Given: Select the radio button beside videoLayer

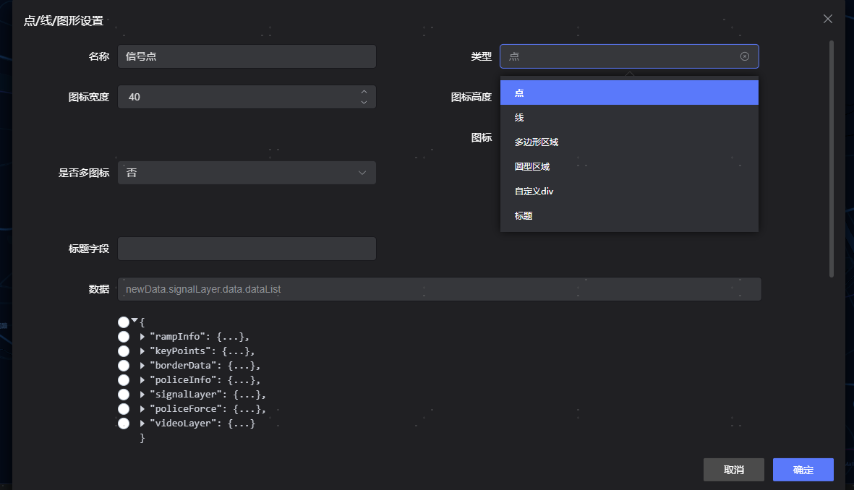Looking at the screenshot, I should click(x=124, y=424).
